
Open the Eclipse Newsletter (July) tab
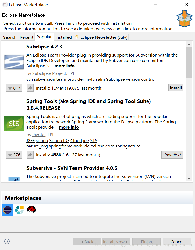(x=101, y=37)
